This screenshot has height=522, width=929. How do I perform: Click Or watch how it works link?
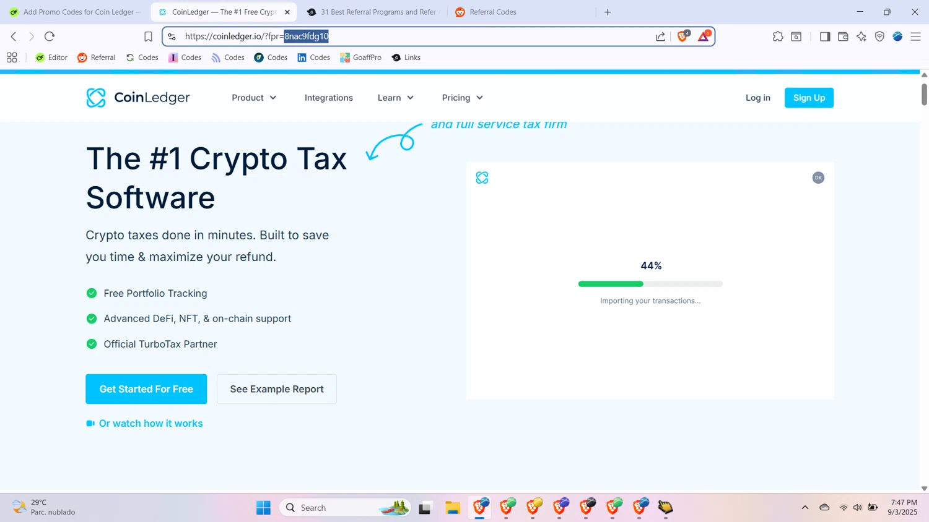point(144,424)
